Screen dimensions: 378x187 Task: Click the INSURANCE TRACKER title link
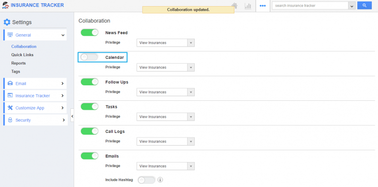[37, 5]
